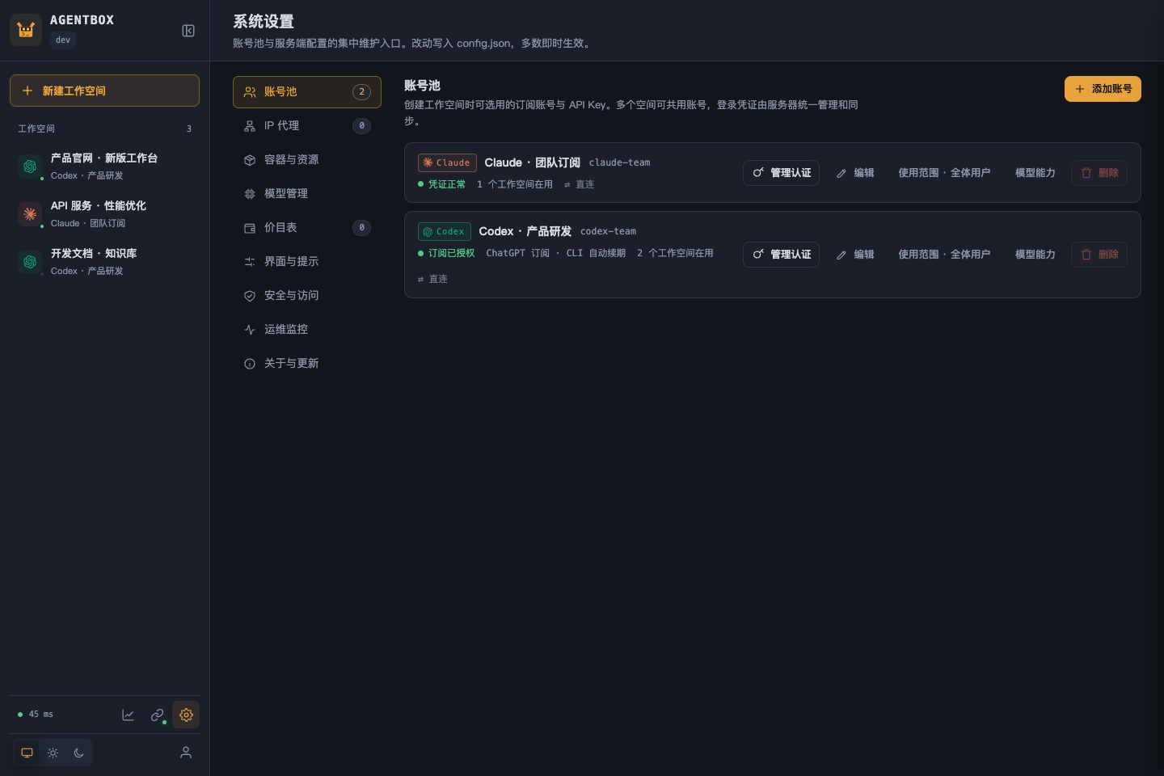Image resolution: width=1164 pixels, height=776 pixels.
Task: Click the 凭证正常 status text
Action: [447, 184]
